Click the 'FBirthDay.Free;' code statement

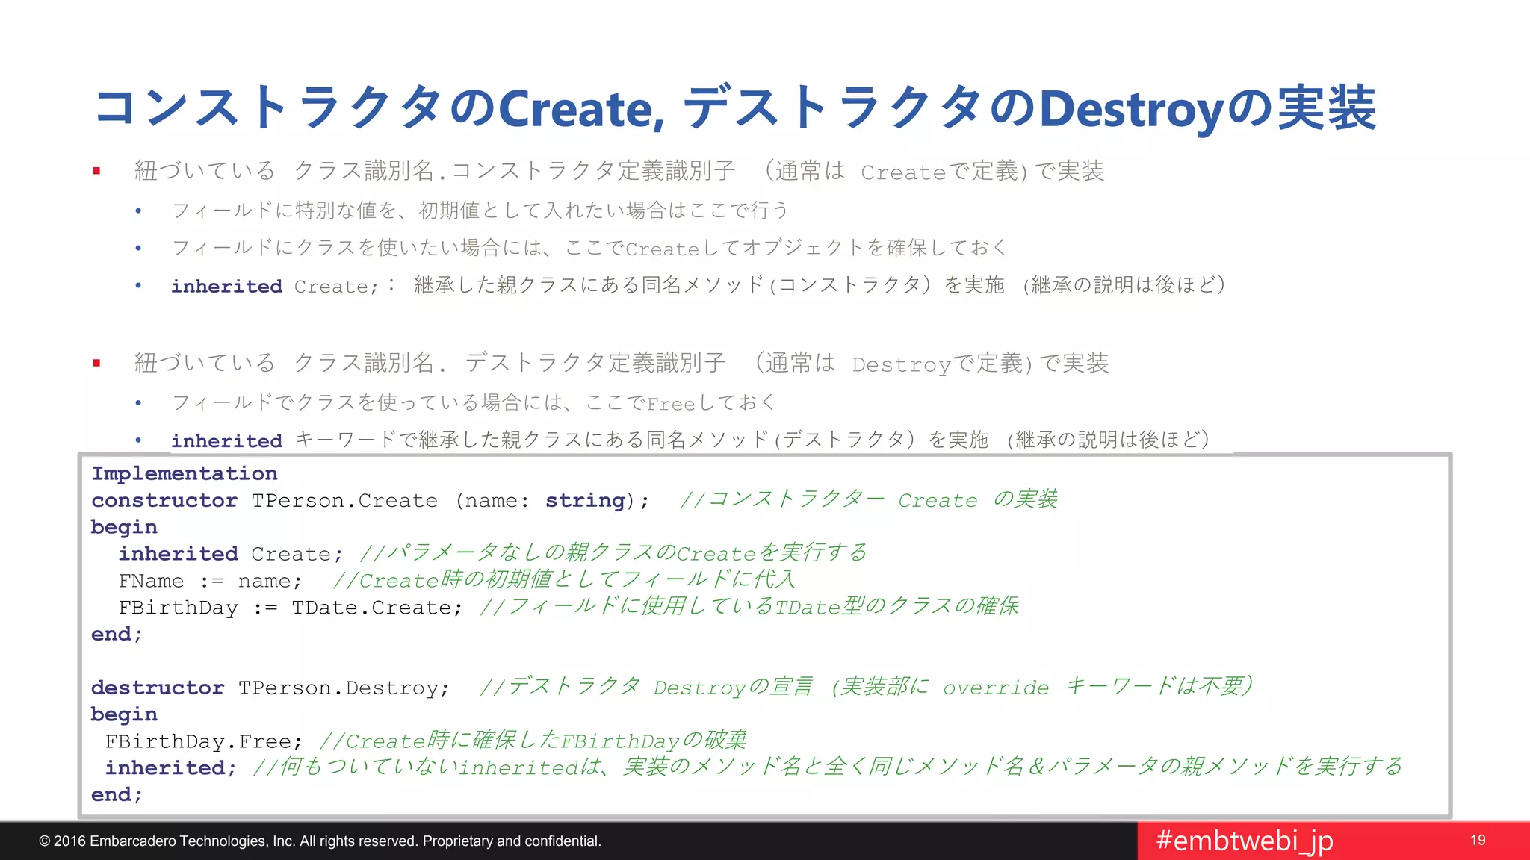pos(203,741)
